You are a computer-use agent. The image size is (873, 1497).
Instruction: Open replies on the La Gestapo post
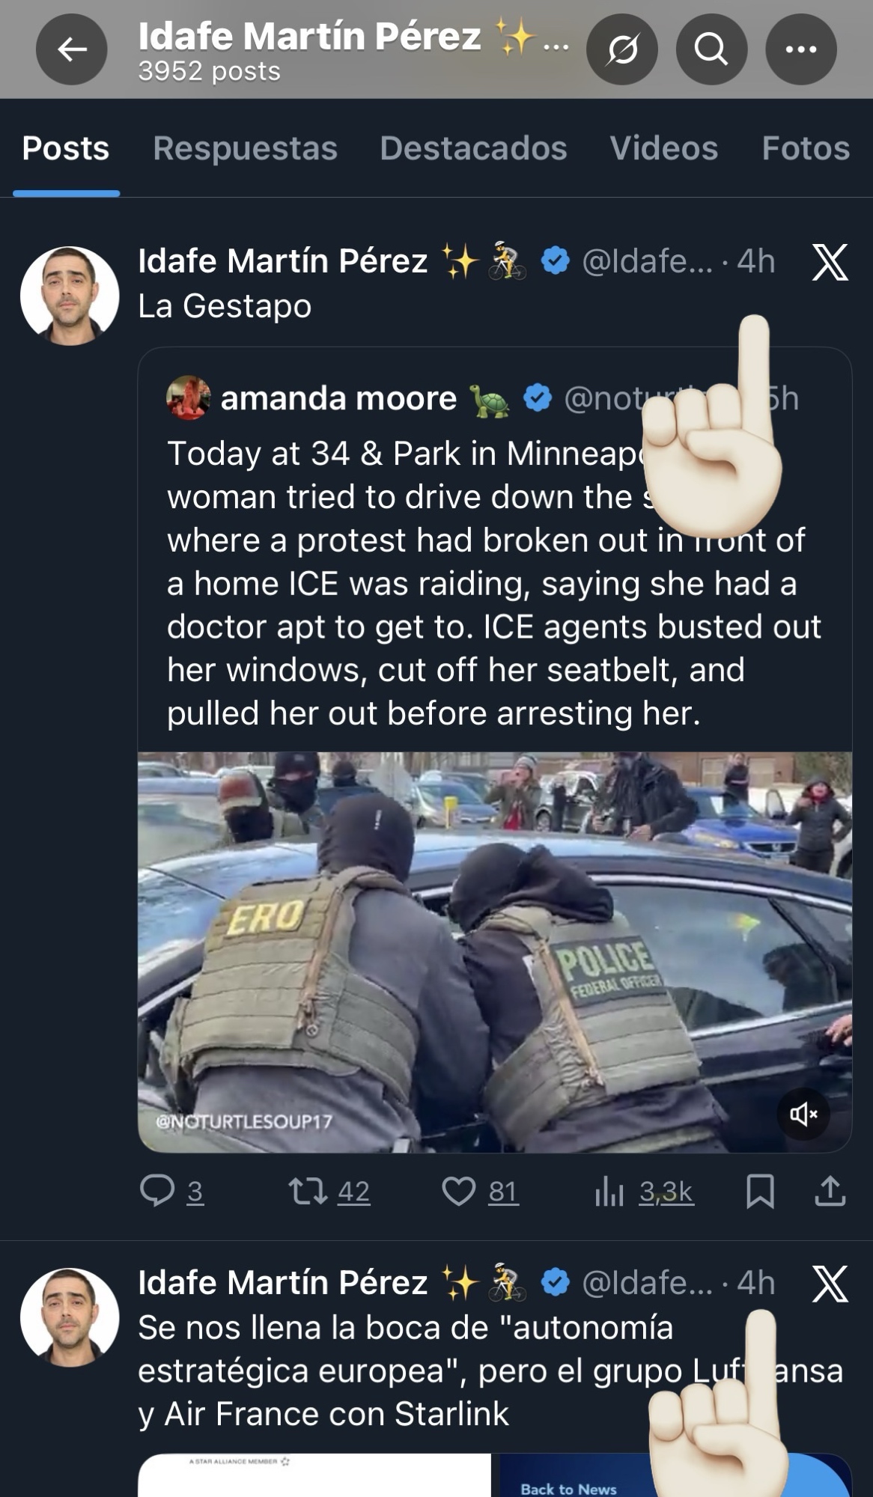point(171,1191)
